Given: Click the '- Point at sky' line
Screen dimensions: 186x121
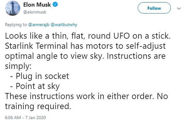Looking at the screenshot, I should click(x=35, y=87).
